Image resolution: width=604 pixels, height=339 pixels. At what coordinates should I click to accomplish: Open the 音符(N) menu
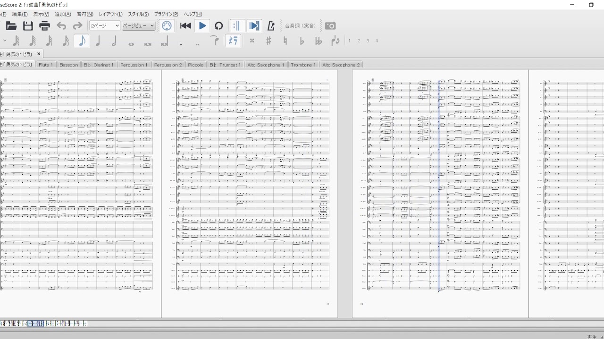[85, 14]
